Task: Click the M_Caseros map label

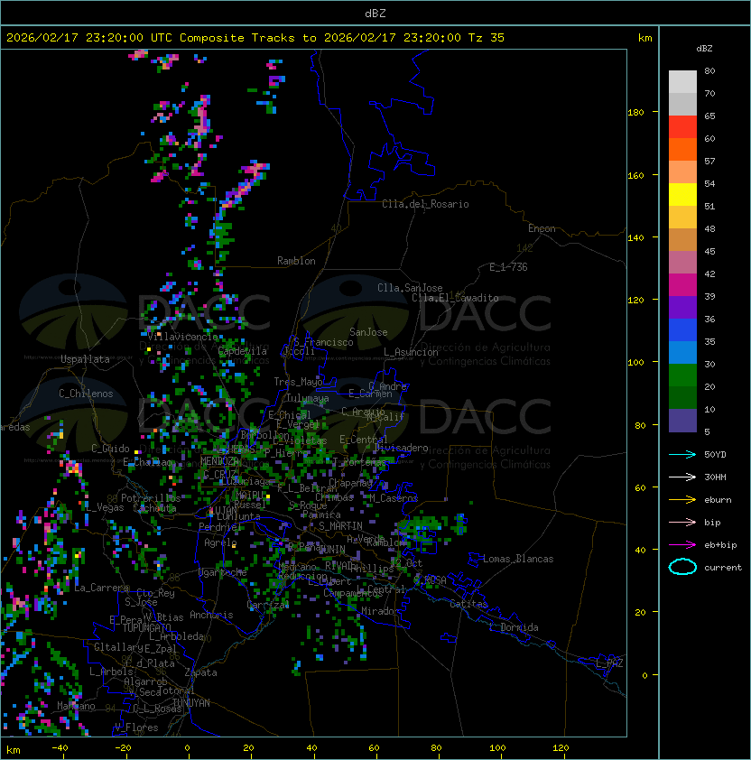Action: [x=394, y=498]
